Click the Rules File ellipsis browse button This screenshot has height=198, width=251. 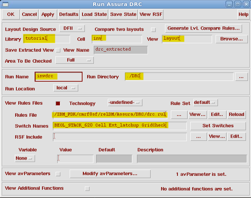[x=179, y=114]
